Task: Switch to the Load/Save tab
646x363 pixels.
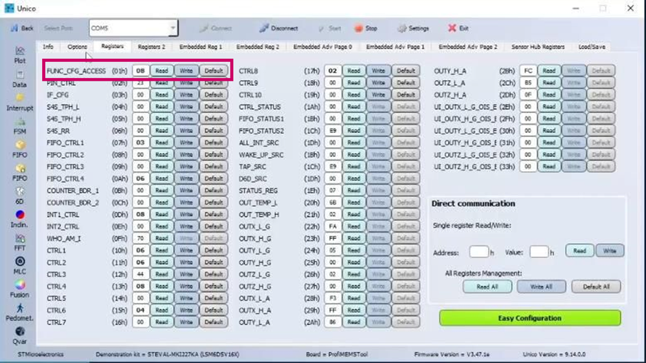Action: [592, 47]
